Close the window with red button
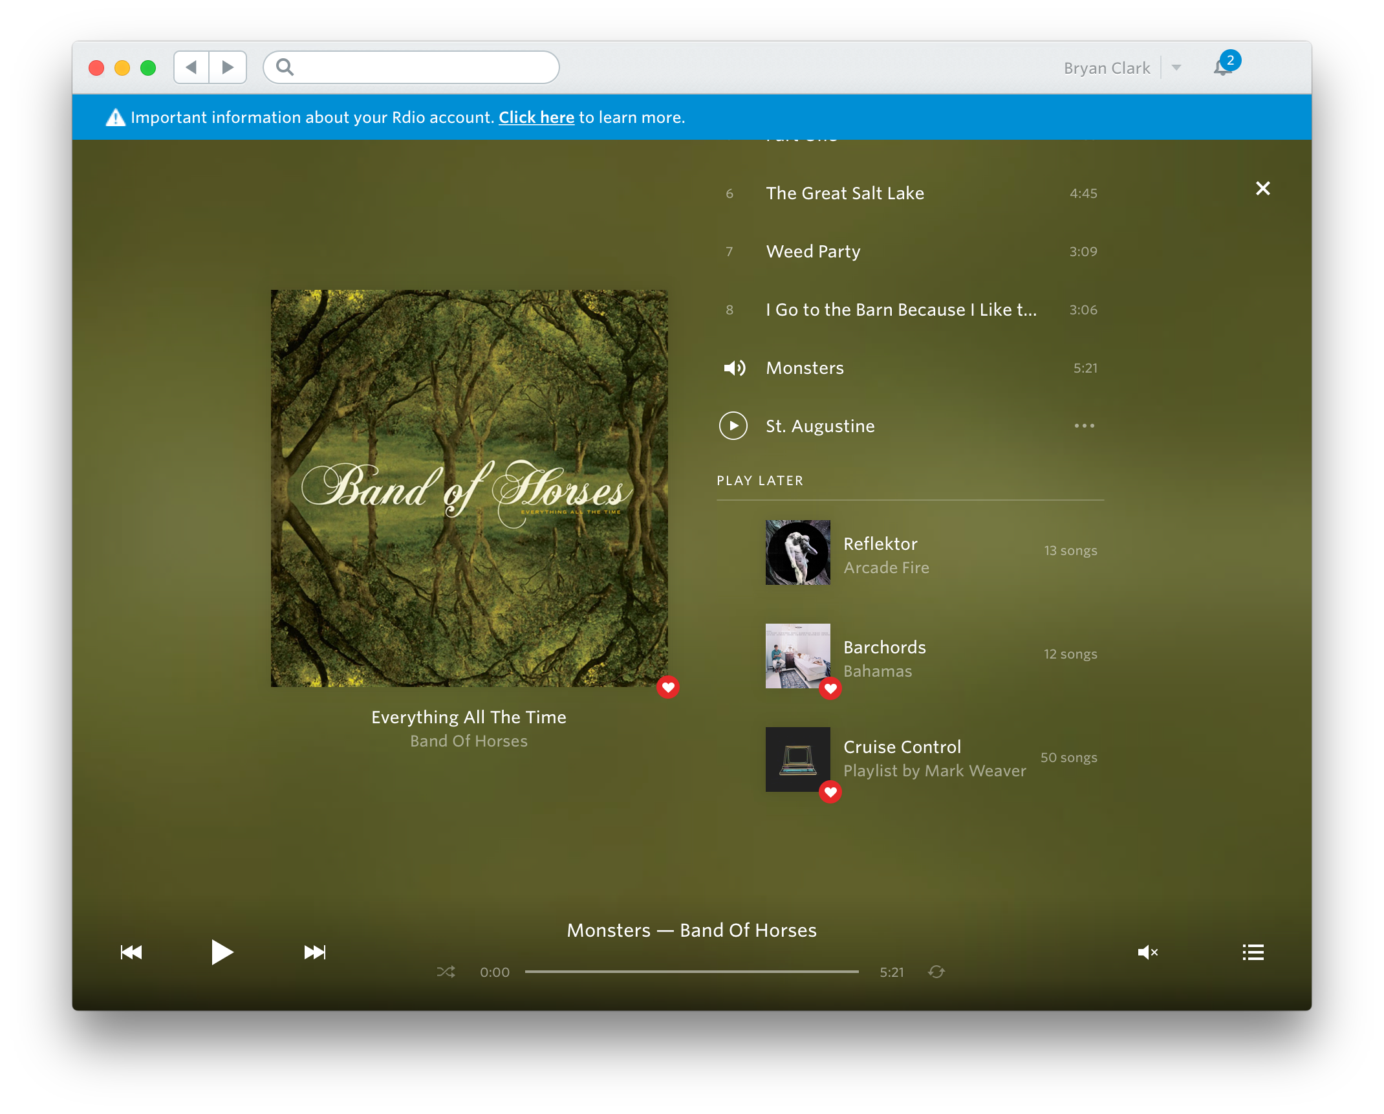Viewport: 1384px width, 1114px height. (96, 68)
